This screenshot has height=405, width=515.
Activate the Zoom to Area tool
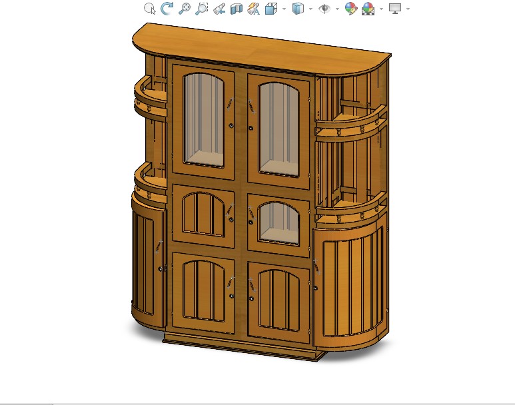click(202, 9)
